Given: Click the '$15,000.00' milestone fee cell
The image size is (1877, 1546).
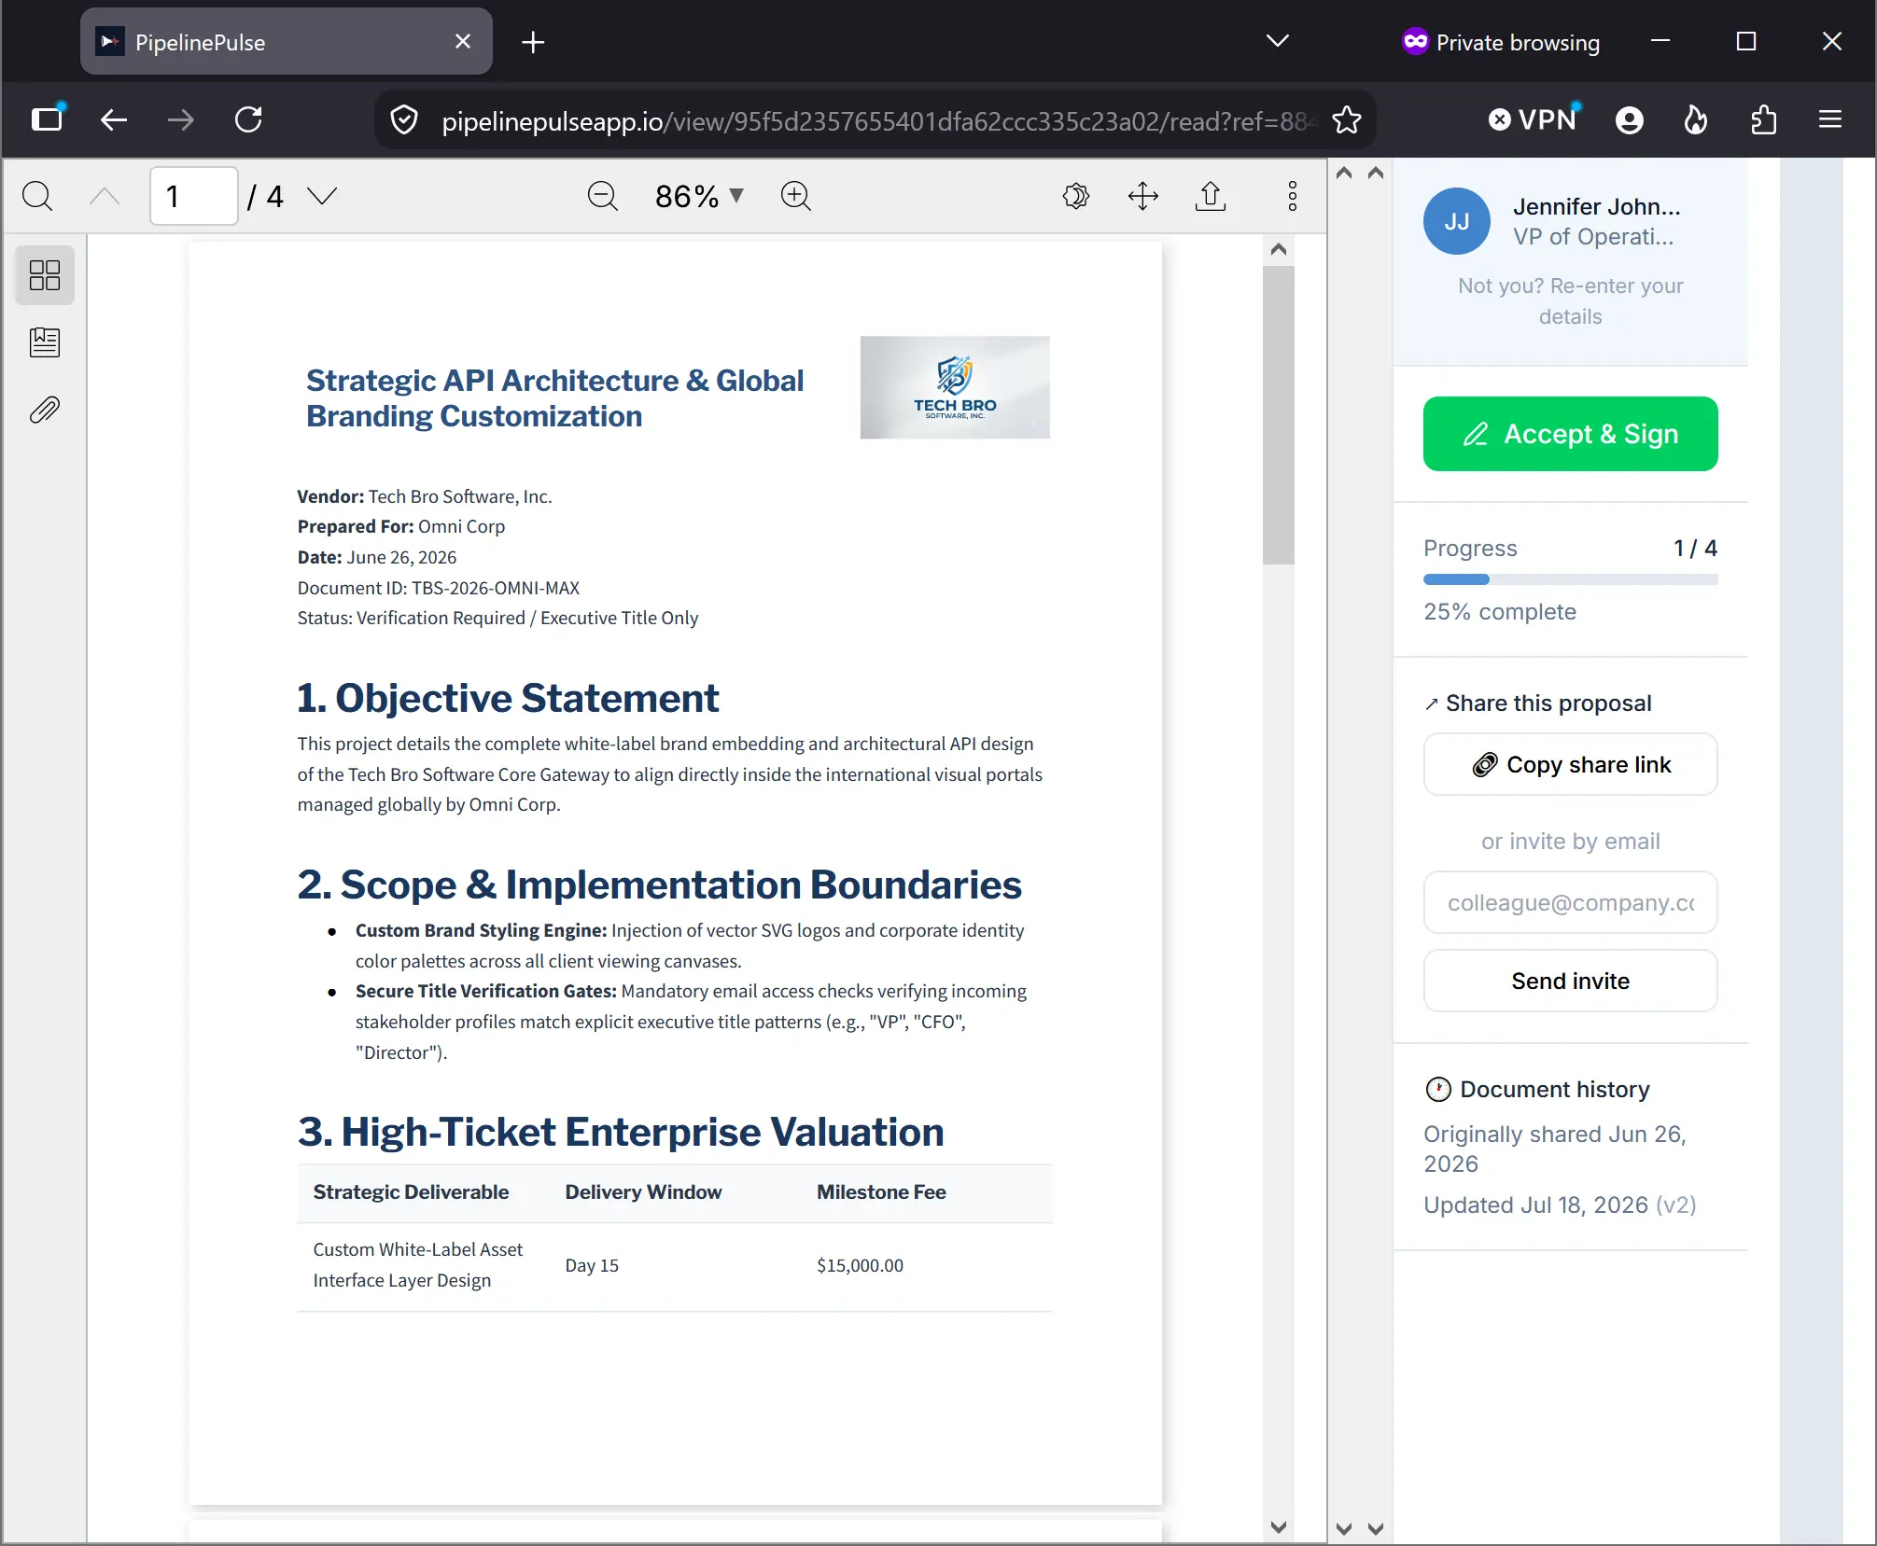Looking at the screenshot, I should (x=860, y=1266).
